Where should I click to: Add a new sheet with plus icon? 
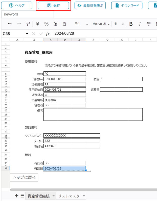pyautogui.click(x=16, y=196)
